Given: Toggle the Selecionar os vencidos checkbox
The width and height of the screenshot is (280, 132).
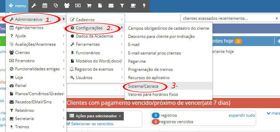Looking at the screenshot, I should point(69,123).
